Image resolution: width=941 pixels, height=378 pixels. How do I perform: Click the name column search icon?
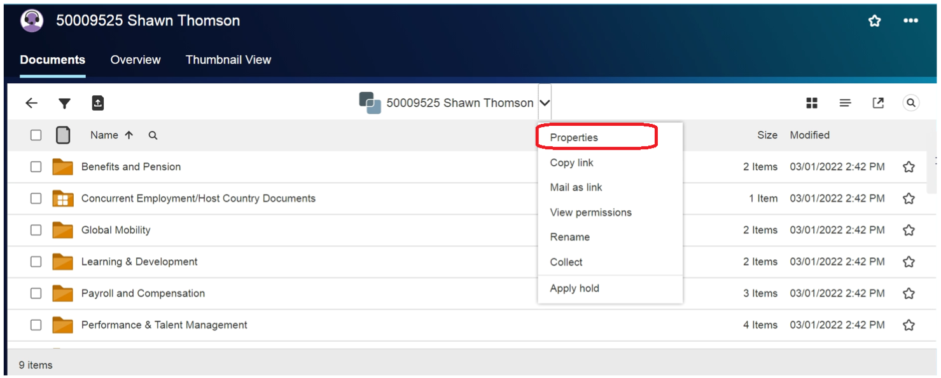point(153,135)
